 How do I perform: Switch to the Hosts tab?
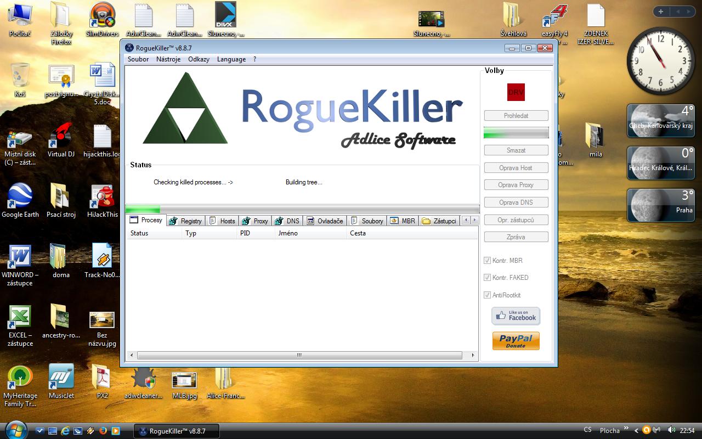coord(222,221)
